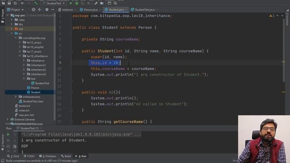
Task: Toggle tool window bars icon in status bar
Action: pyautogui.click(x=3, y=161)
